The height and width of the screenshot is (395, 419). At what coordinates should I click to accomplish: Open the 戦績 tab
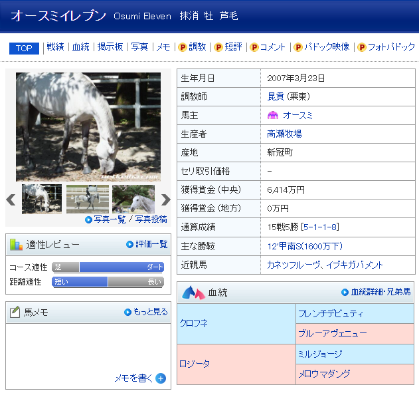(55, 47)
